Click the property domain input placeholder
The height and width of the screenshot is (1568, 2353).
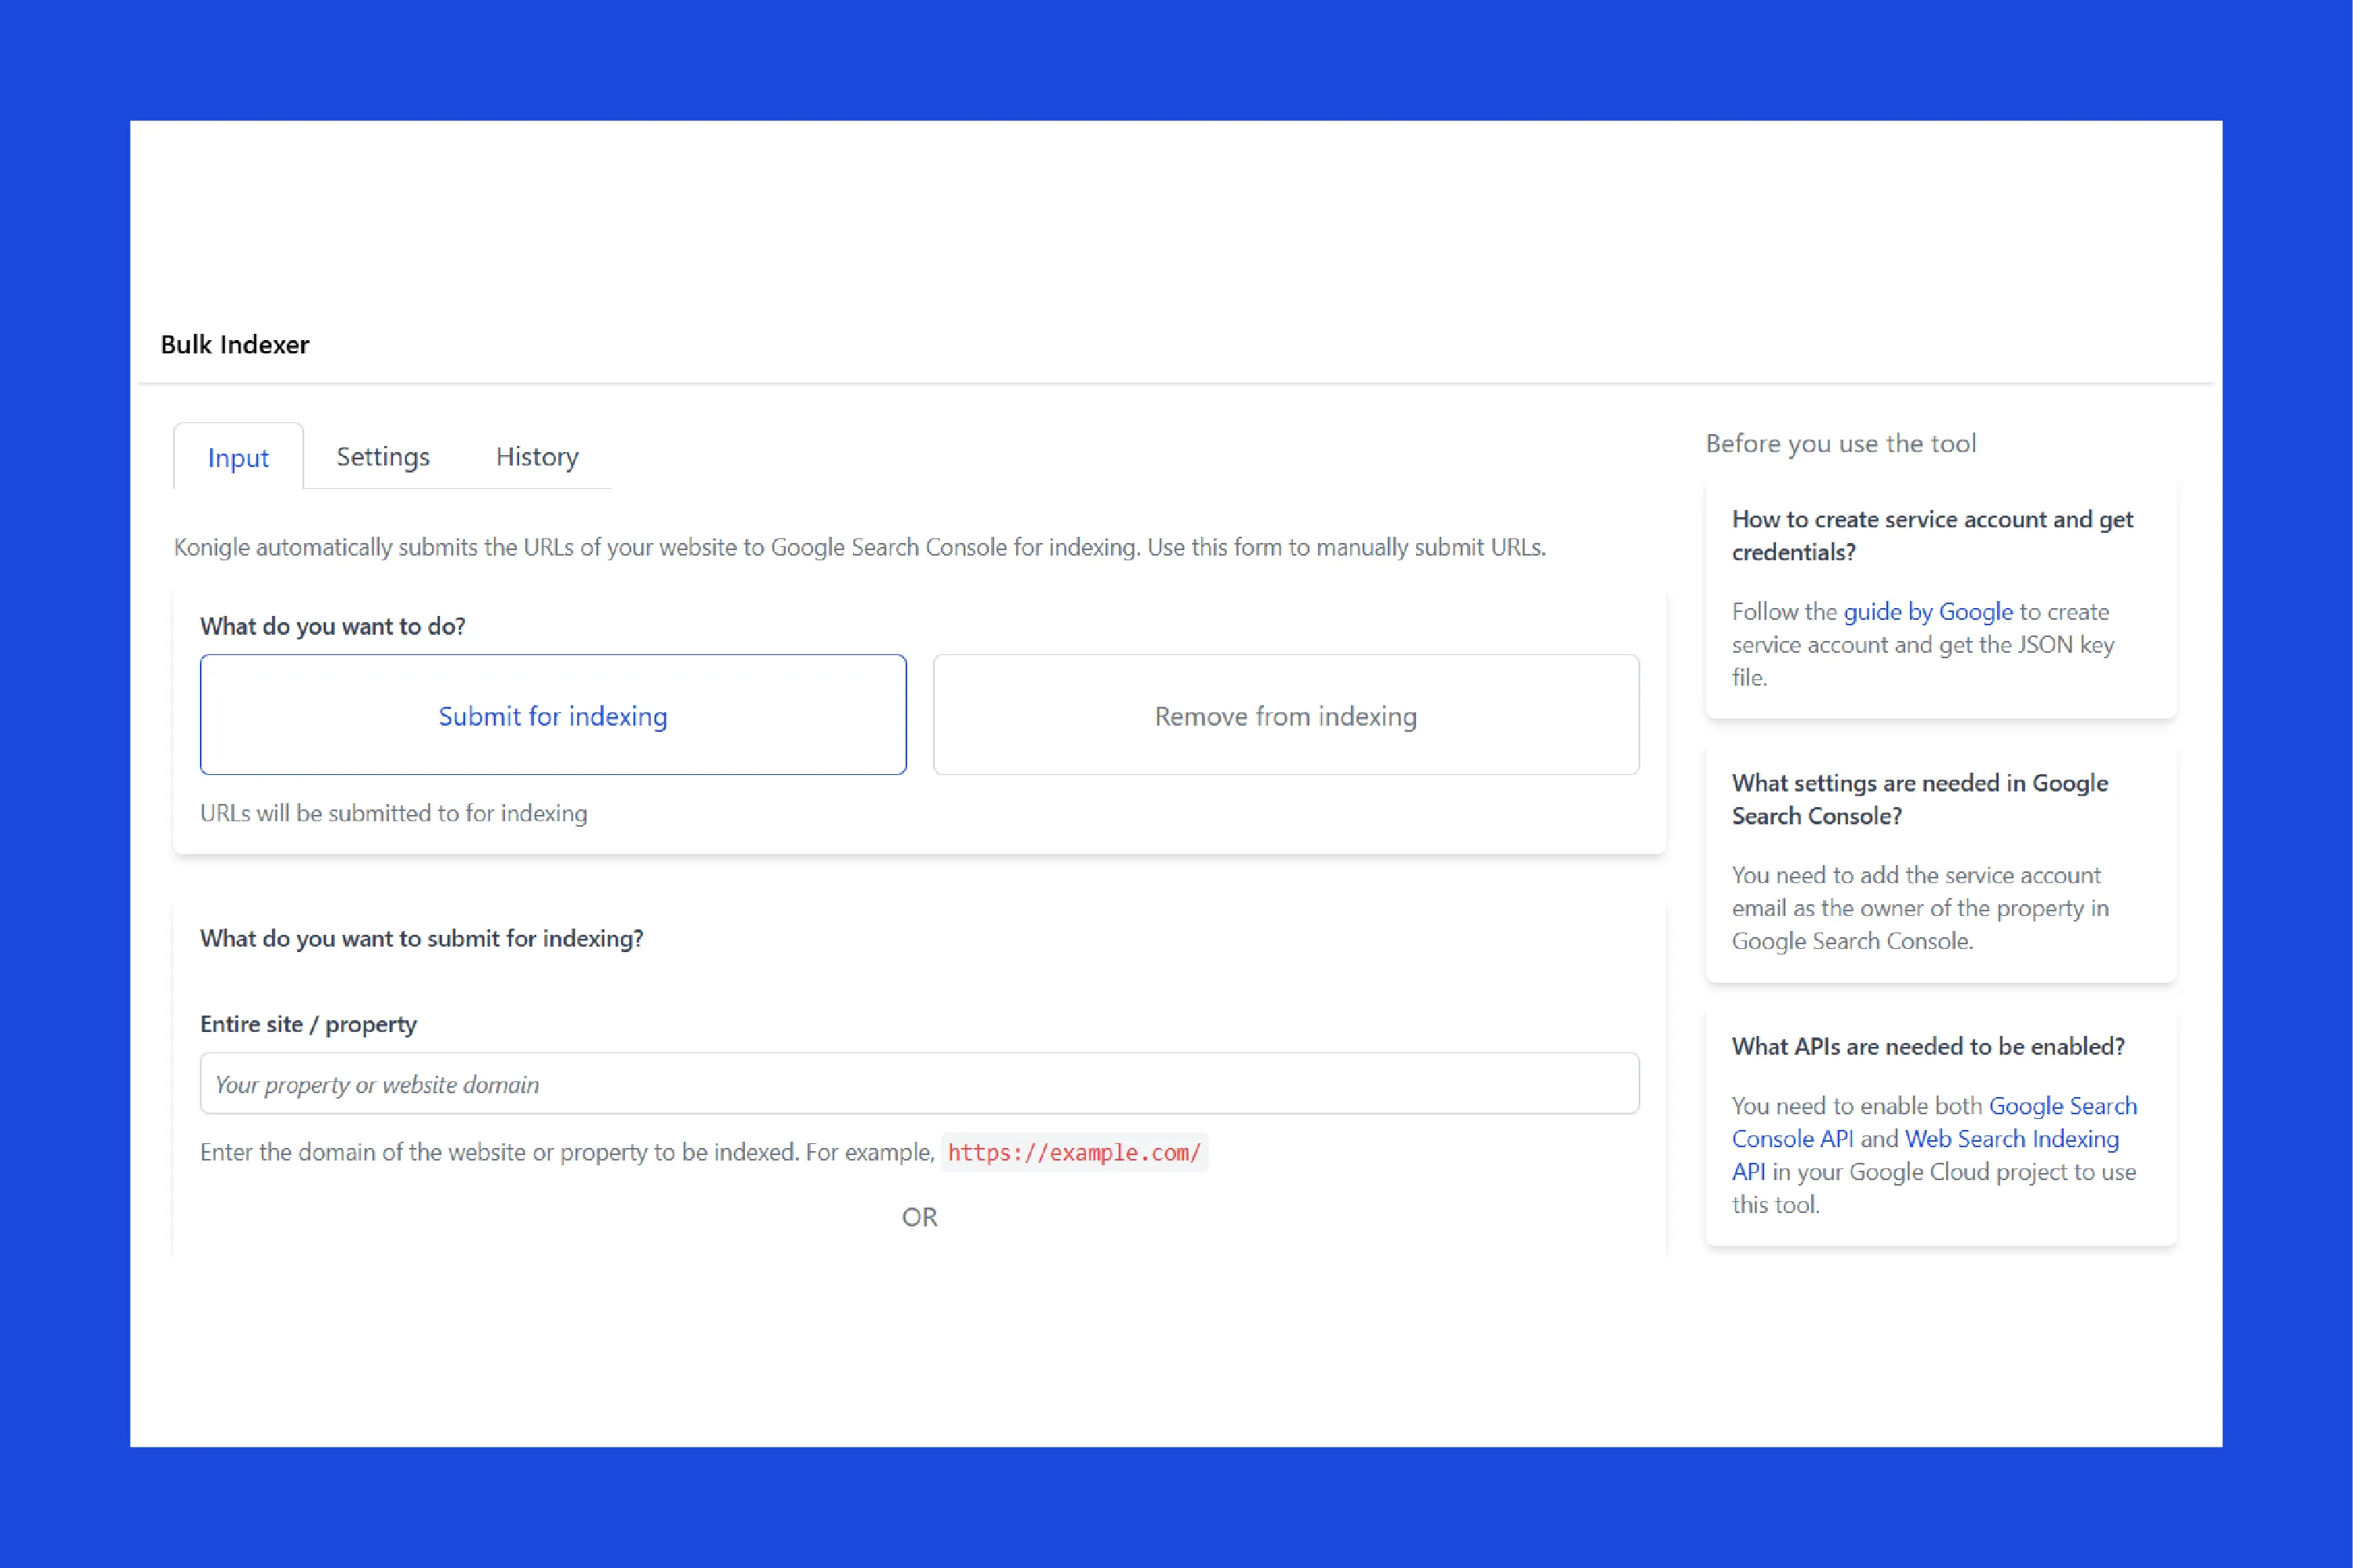[x=917, y=1083]
